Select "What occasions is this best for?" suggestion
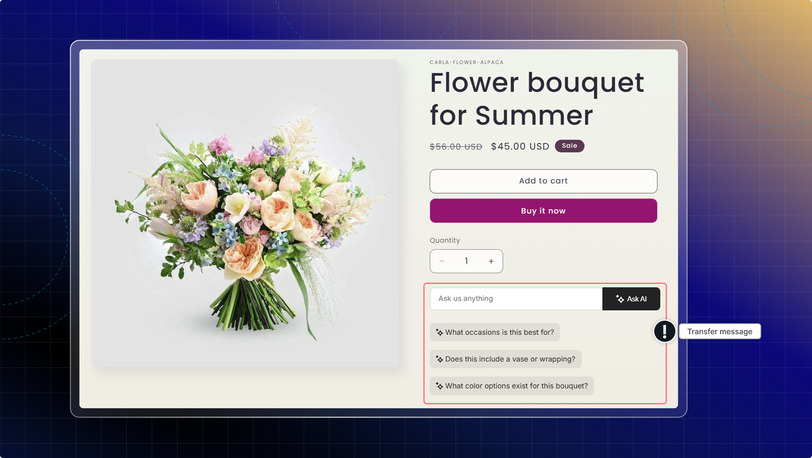 pyautogui.click(x=499, y=333)
